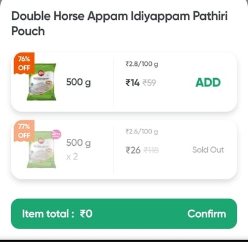Select the 500 g x 2 quantity label
This screenshot has width=248, height=242.
(x=79, y=150)
